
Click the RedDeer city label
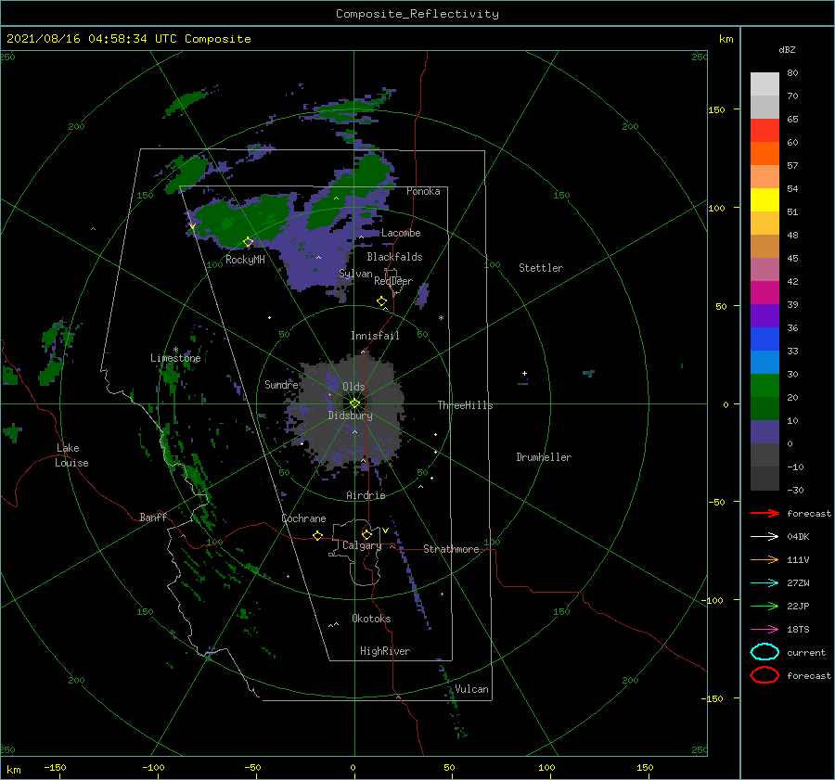[x=393, y=281]
